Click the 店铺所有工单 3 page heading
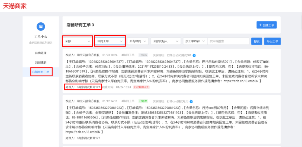 [80, 25]
